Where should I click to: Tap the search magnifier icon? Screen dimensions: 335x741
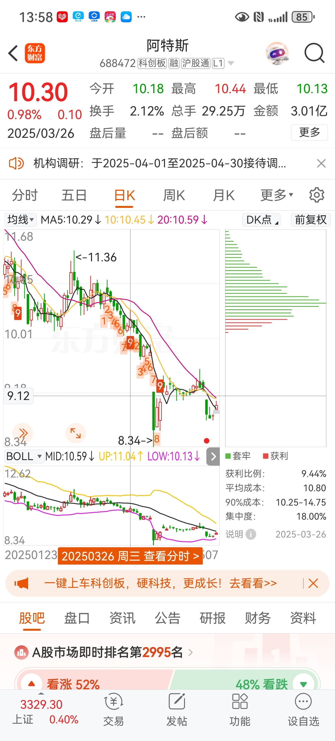(x=314, y=53)
